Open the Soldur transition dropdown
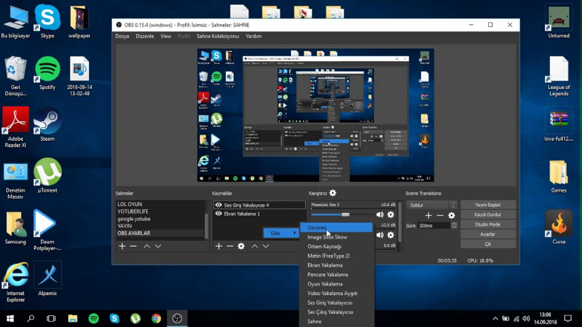 431,205
